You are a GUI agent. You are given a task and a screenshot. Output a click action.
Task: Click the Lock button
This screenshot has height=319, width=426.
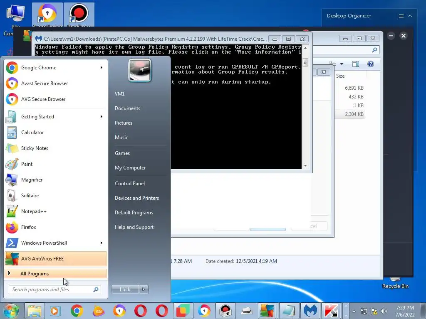[x=125, y=290]
